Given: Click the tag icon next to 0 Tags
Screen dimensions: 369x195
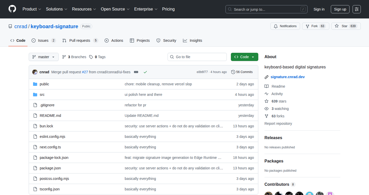Looking at the screenshot, I should point(91,57).
